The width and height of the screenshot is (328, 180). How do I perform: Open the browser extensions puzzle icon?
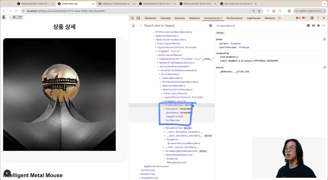(x=280, y=11)
